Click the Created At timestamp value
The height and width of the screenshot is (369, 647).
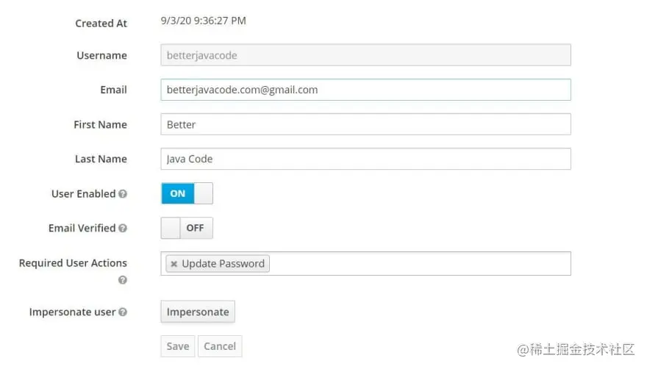click(x=204, y=21)
